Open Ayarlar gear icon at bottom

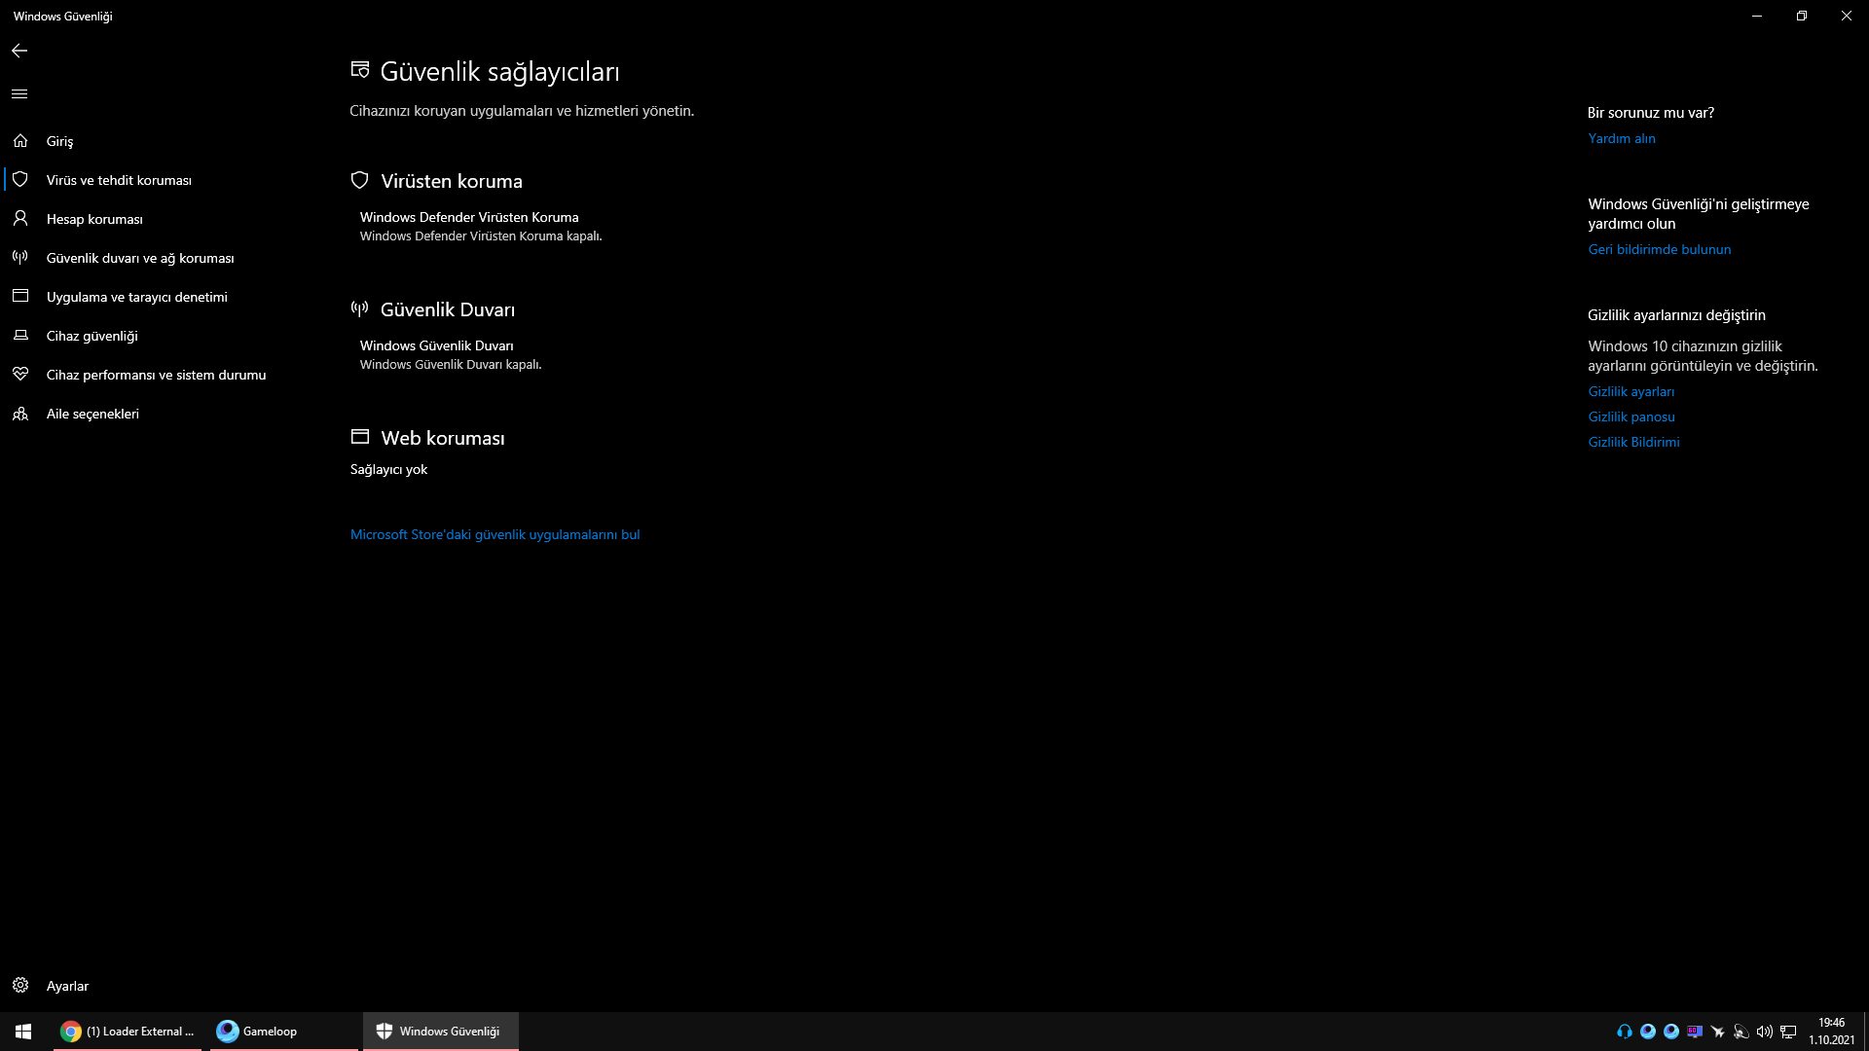click(x=20, y=986)
